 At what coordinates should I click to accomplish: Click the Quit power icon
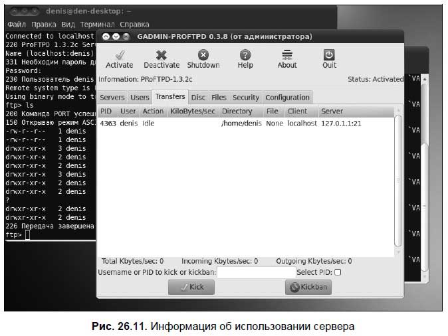(329, 55)
